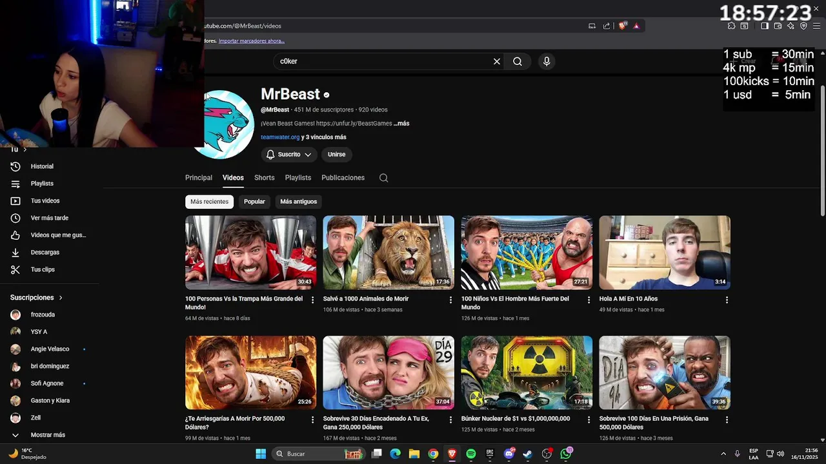The width and height of the screenshot is (826, 464).
Task: Click the Unirse membership button
Action: pyautogui.click(x=336, y=155)
